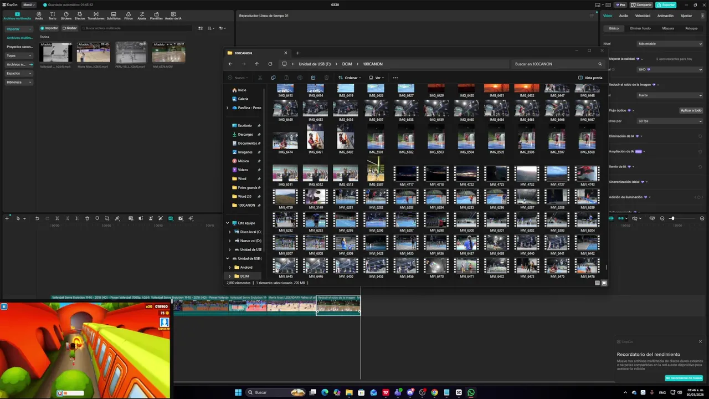Collapse Este equipo in Explorer navigation tree
Screen dimensions: 709x399
pos(227,223)
